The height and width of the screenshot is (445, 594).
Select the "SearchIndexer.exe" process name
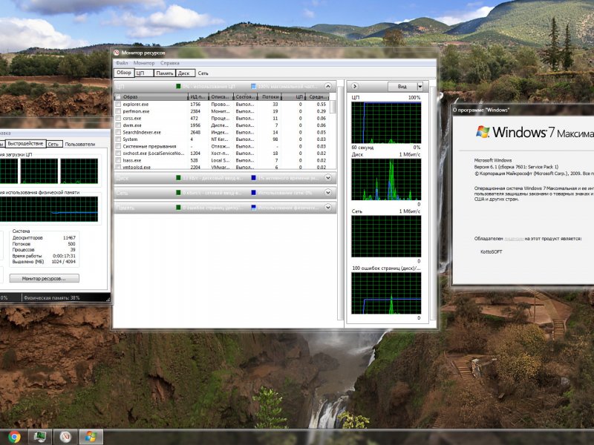(x=142, y=132)
